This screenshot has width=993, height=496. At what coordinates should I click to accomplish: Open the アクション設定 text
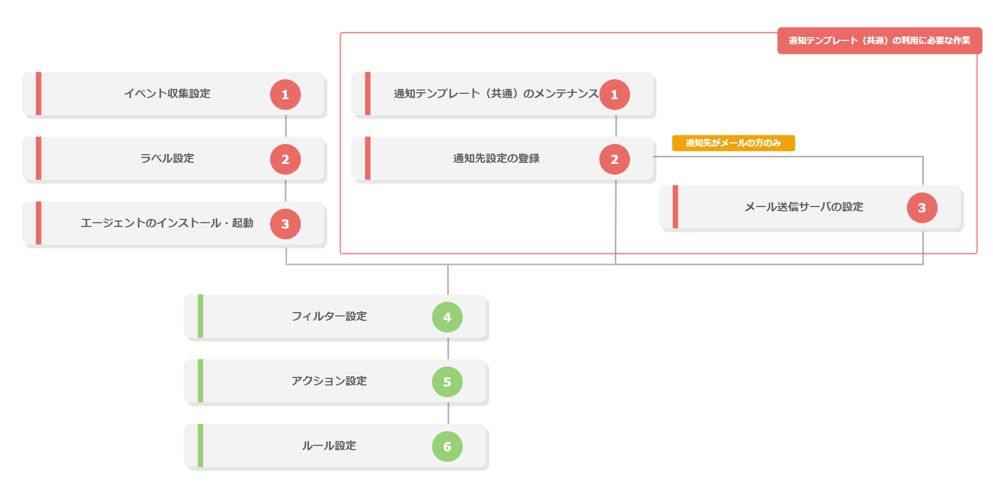(329, 381)
